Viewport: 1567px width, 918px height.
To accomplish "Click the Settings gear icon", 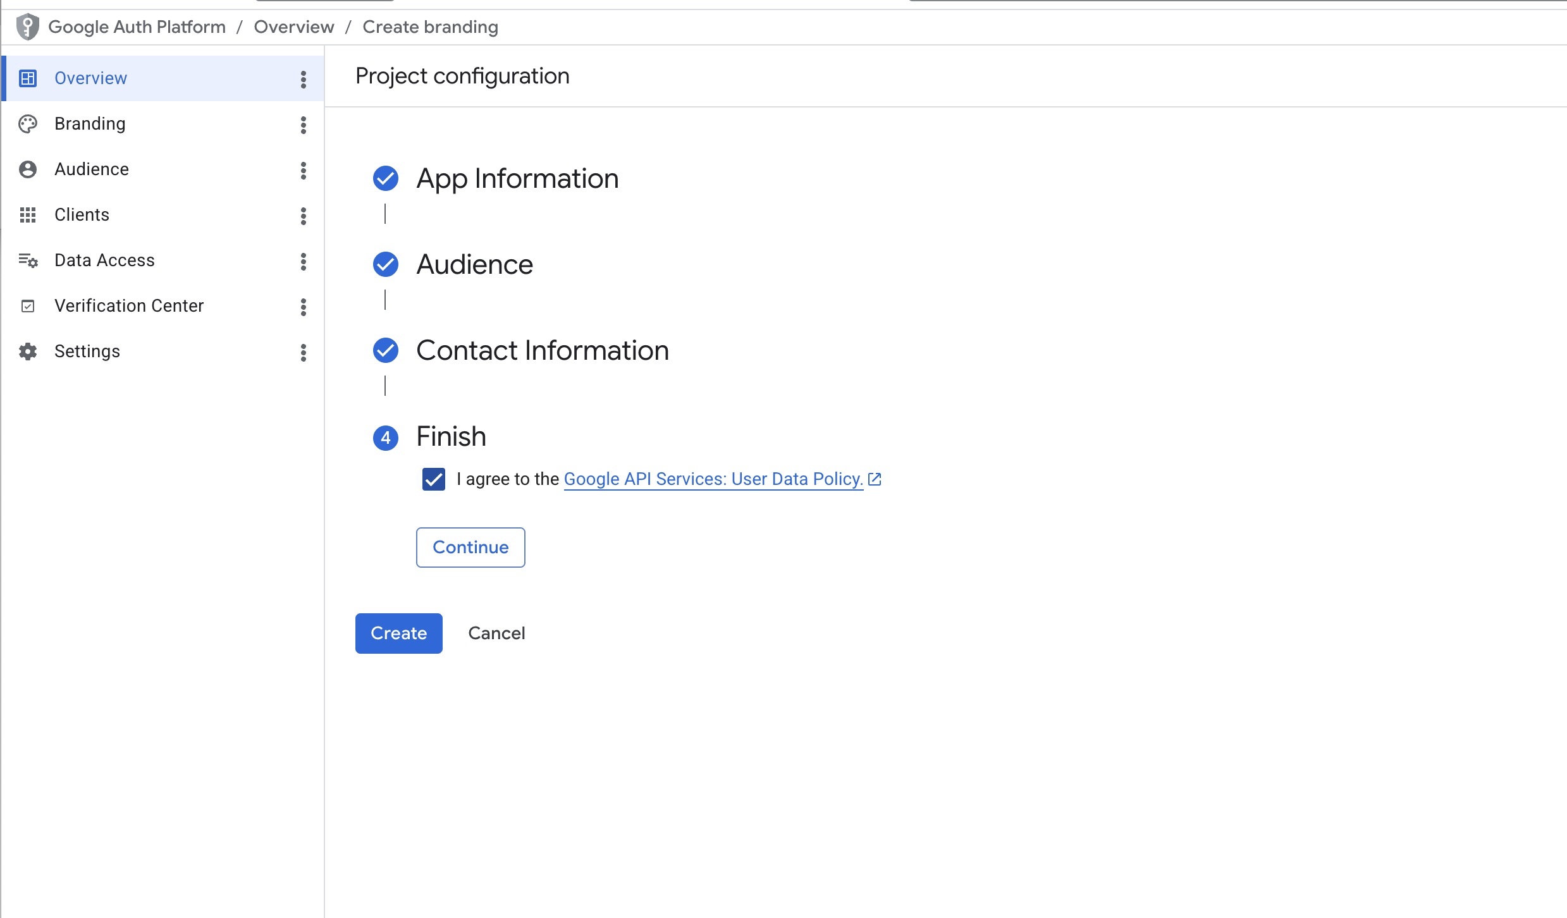I will [28, 351].
